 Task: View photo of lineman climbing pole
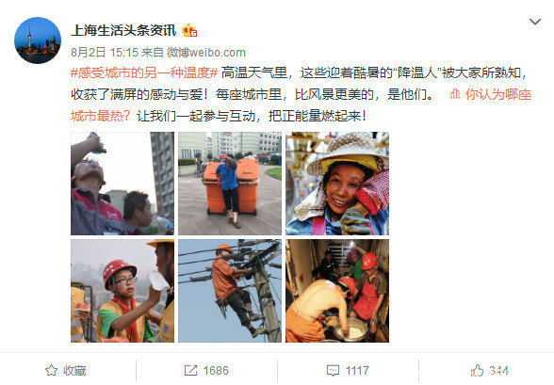click(x=230, y=291)
